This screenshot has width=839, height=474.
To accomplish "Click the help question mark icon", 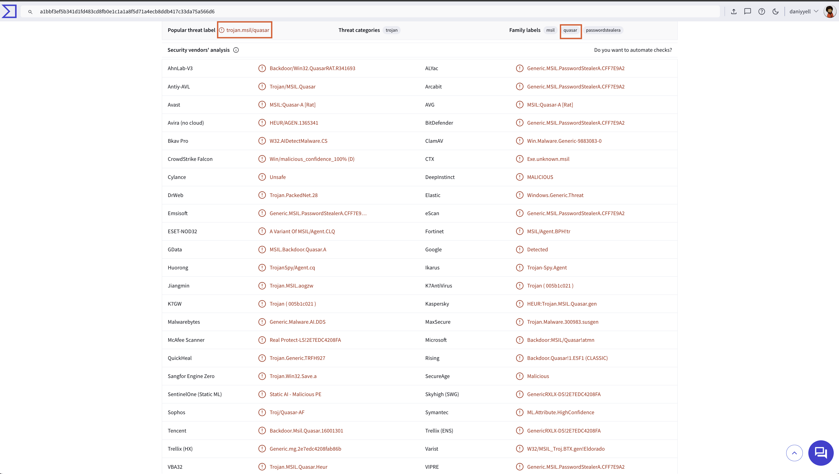I will pos(762,12).
